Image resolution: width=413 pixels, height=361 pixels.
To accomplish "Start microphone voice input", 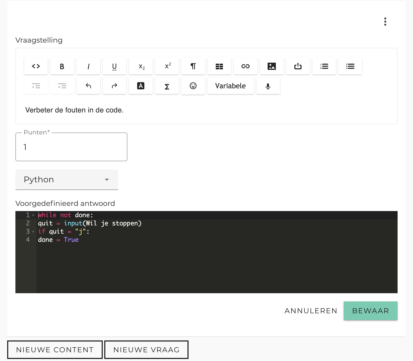I will [268, 86].
